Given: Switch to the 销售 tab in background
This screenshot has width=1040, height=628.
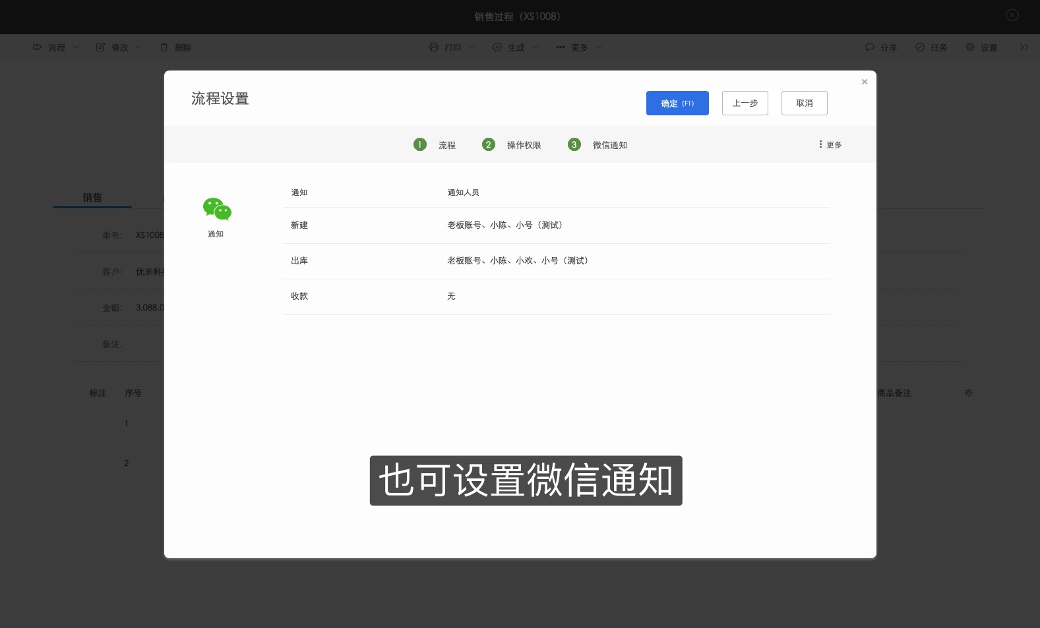Looking at the screenshot, I should [x=92, y=198].
